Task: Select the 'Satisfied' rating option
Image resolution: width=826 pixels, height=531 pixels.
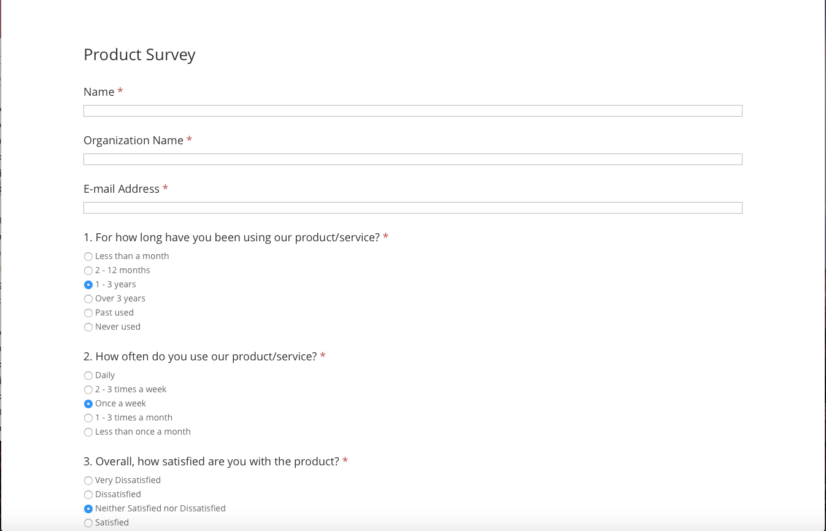Action: (x=88, y=523)
